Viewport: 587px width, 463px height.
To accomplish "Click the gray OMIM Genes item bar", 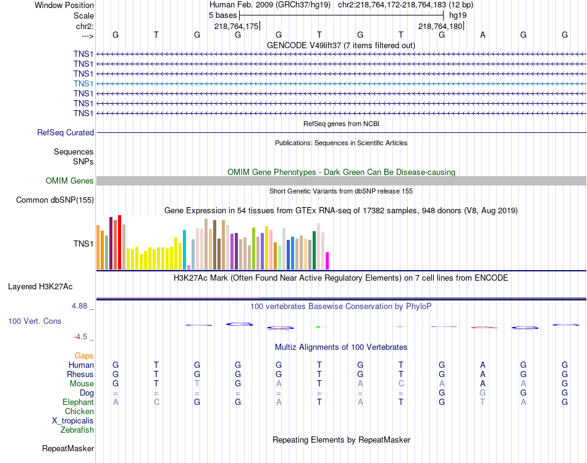I will (342, 181).
